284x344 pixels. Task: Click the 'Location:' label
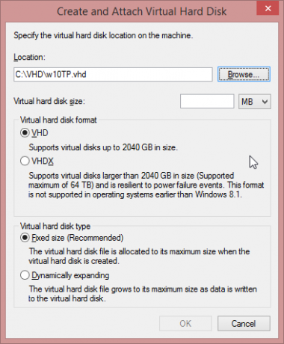[x=29, y=58]
